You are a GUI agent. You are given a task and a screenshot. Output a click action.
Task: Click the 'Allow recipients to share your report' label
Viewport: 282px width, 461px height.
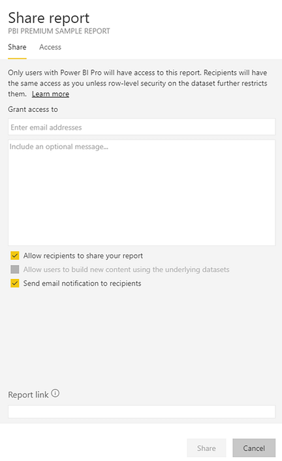pos(83,256)
